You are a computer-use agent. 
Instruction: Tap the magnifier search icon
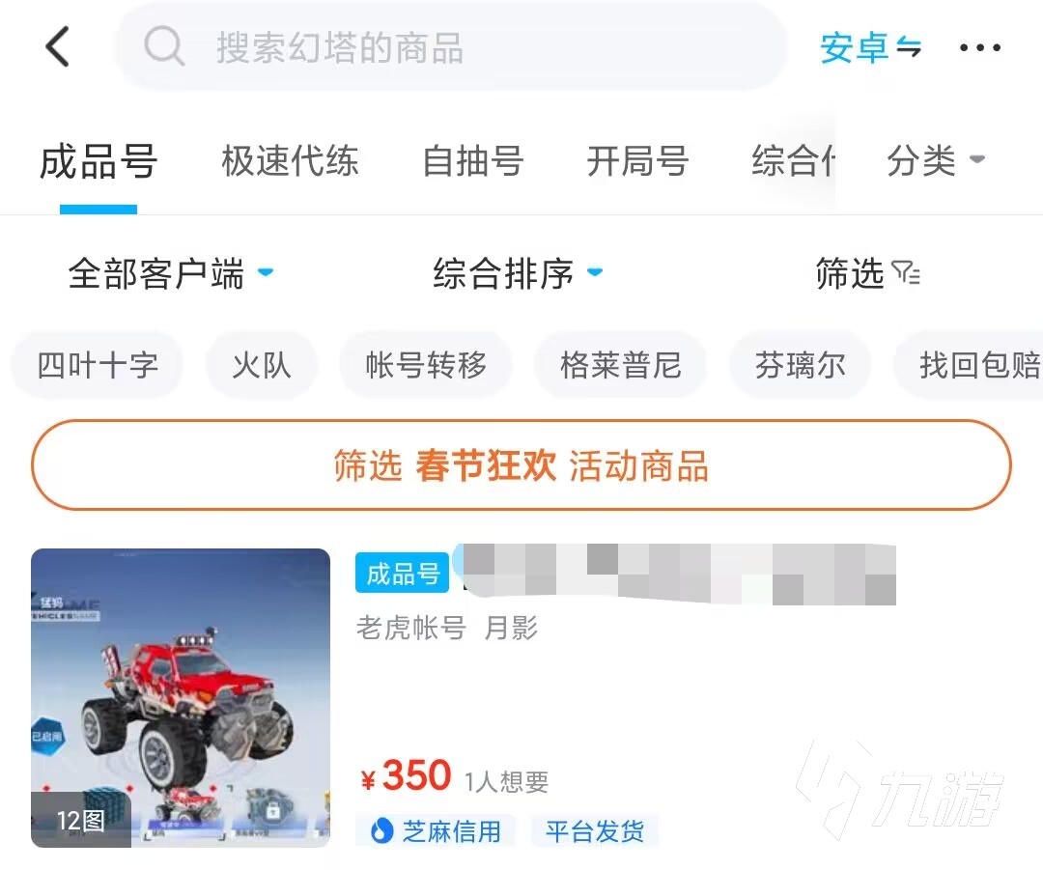click(163, 46)
